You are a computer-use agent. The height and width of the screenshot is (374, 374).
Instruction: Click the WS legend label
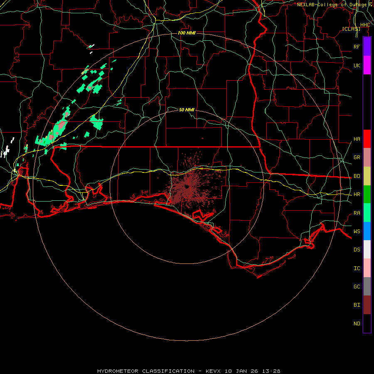click(357, 231)
